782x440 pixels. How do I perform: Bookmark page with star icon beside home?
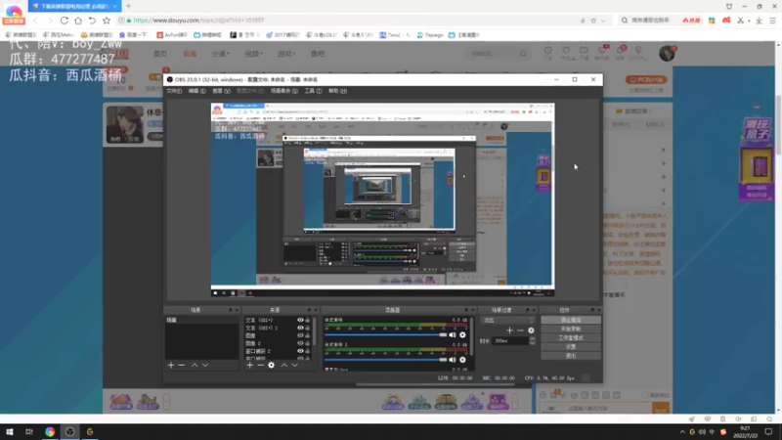click(x=107, y=21)
